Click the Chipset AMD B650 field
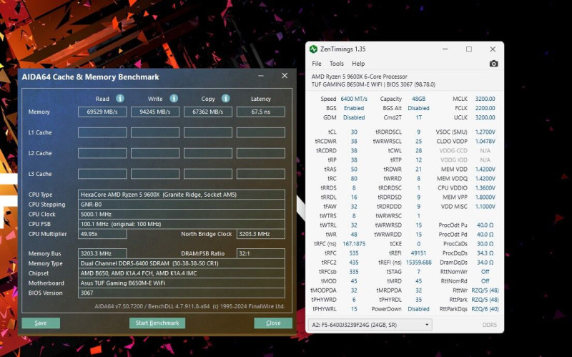572x357 pixels. tap(182, 273)
